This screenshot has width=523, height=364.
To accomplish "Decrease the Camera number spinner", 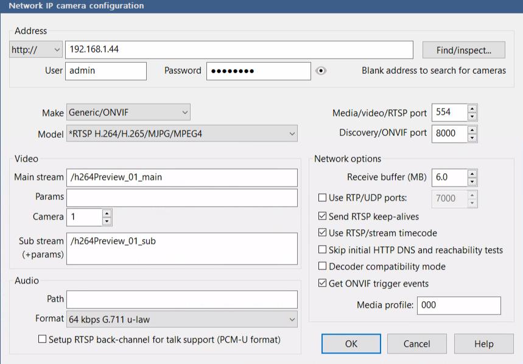I will tap(107, 221).
